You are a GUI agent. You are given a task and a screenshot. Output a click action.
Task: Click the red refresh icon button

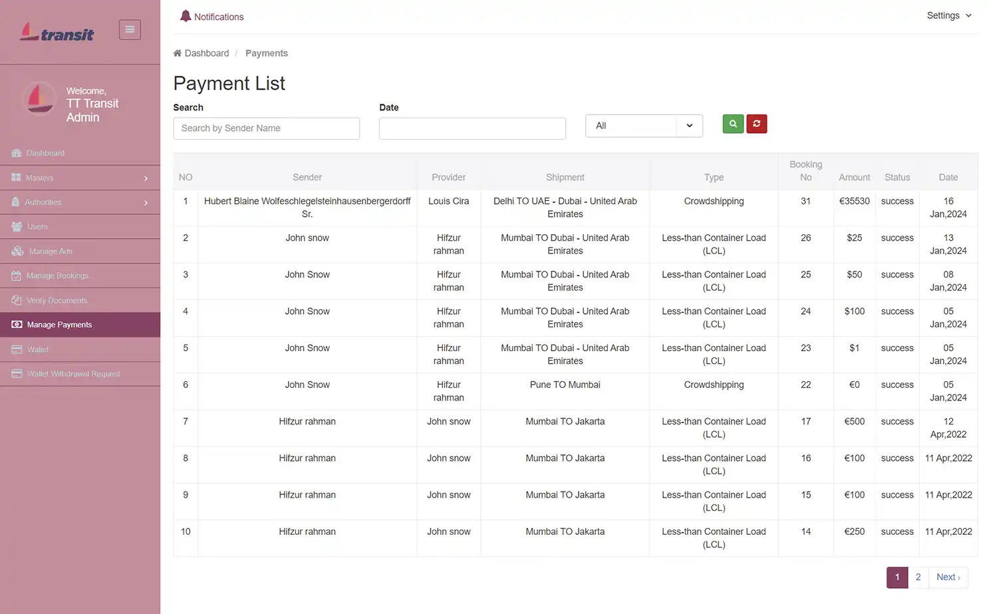(x=756, y=124)
